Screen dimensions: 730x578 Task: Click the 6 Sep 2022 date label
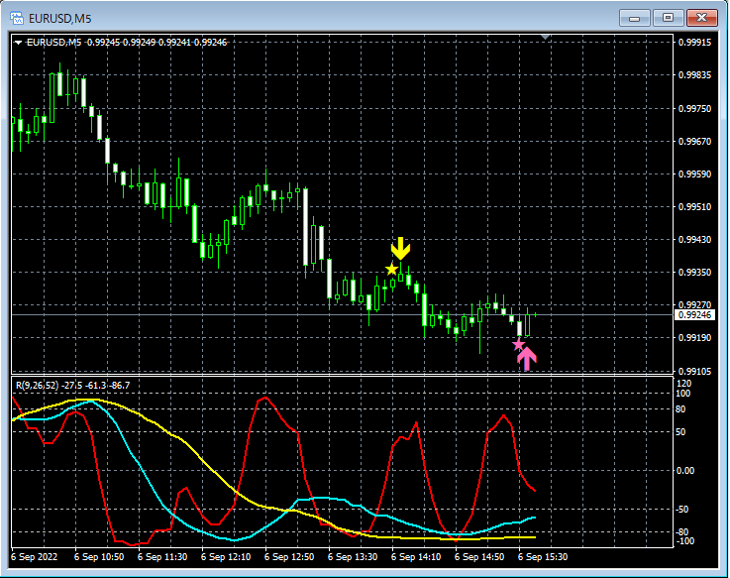(x=34, y=557)
